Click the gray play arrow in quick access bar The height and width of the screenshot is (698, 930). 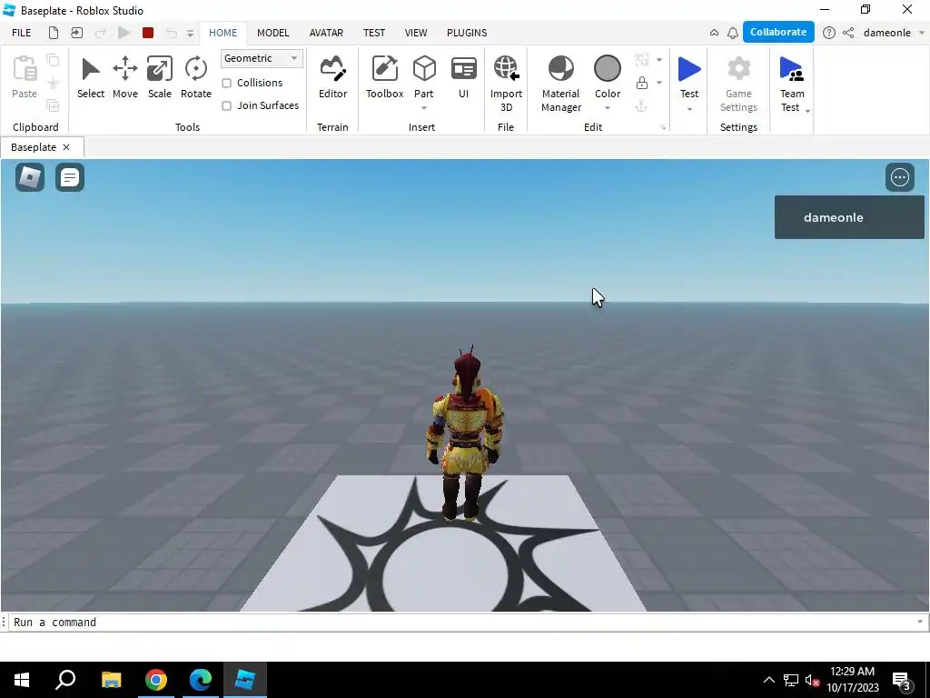point(124,33)
